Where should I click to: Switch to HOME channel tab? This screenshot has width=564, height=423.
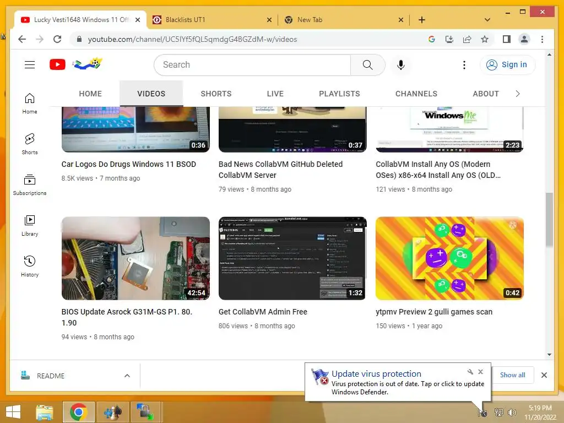(90, 94)
